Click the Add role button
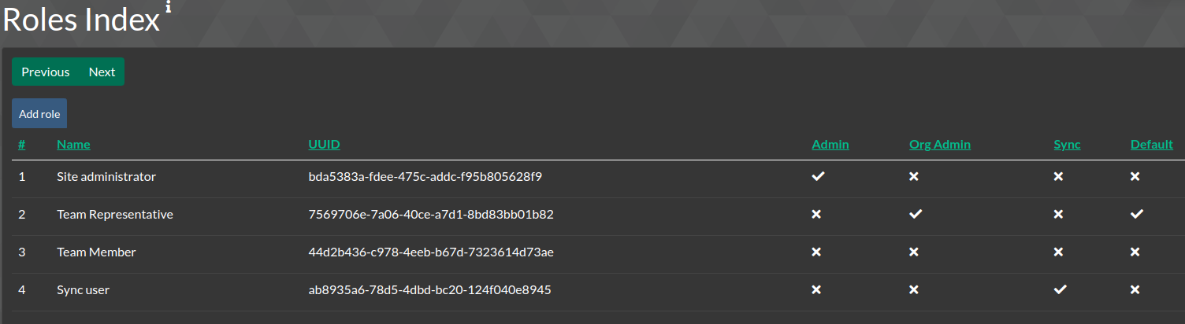1185x324 pixels. coord(39,113)
